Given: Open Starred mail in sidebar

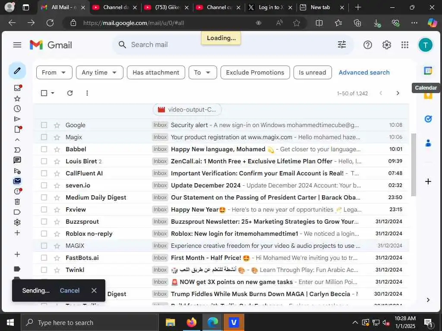Looking at the screenshot, I should pos(17,99).
